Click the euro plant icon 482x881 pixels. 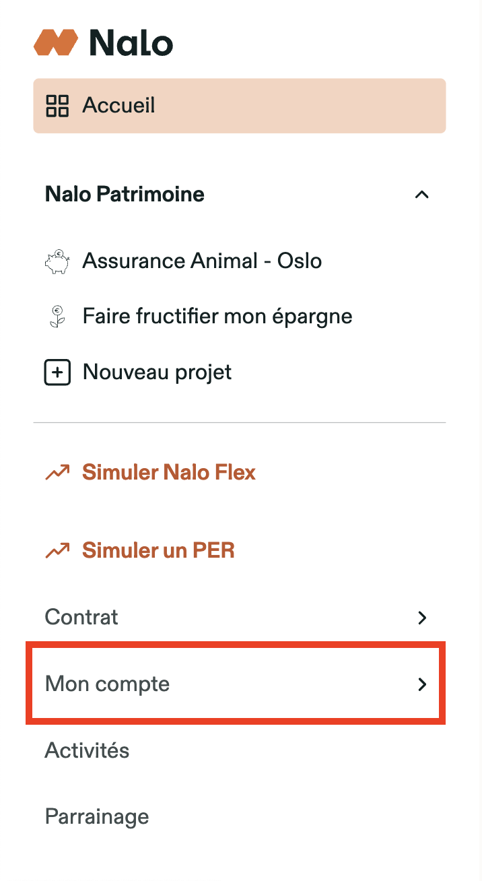coord(57,317)
